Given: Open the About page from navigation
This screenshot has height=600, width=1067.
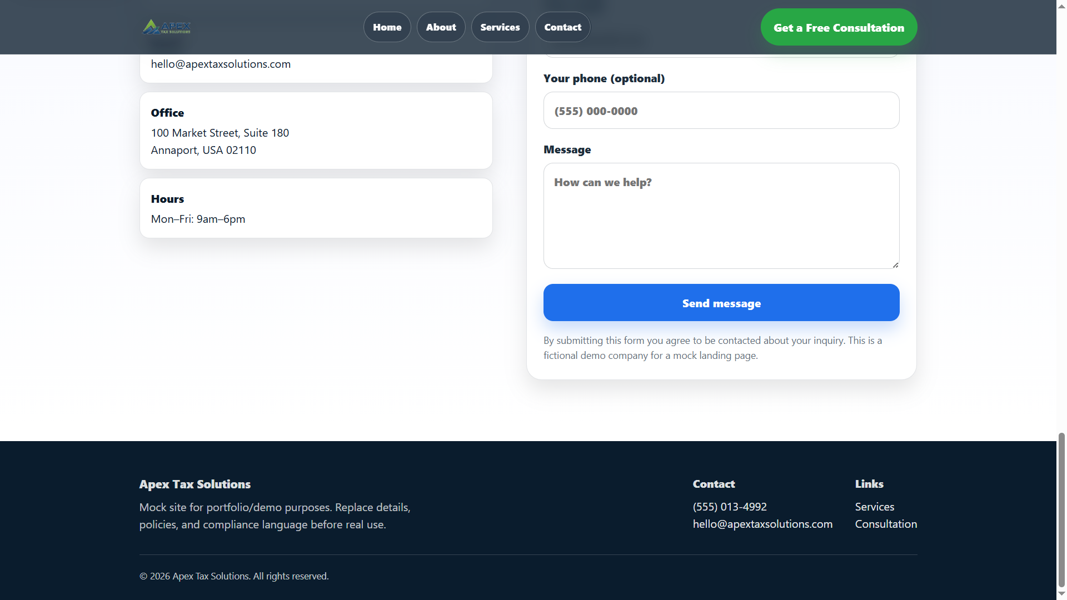Looking at the screenshot, I should coord(441,27).
